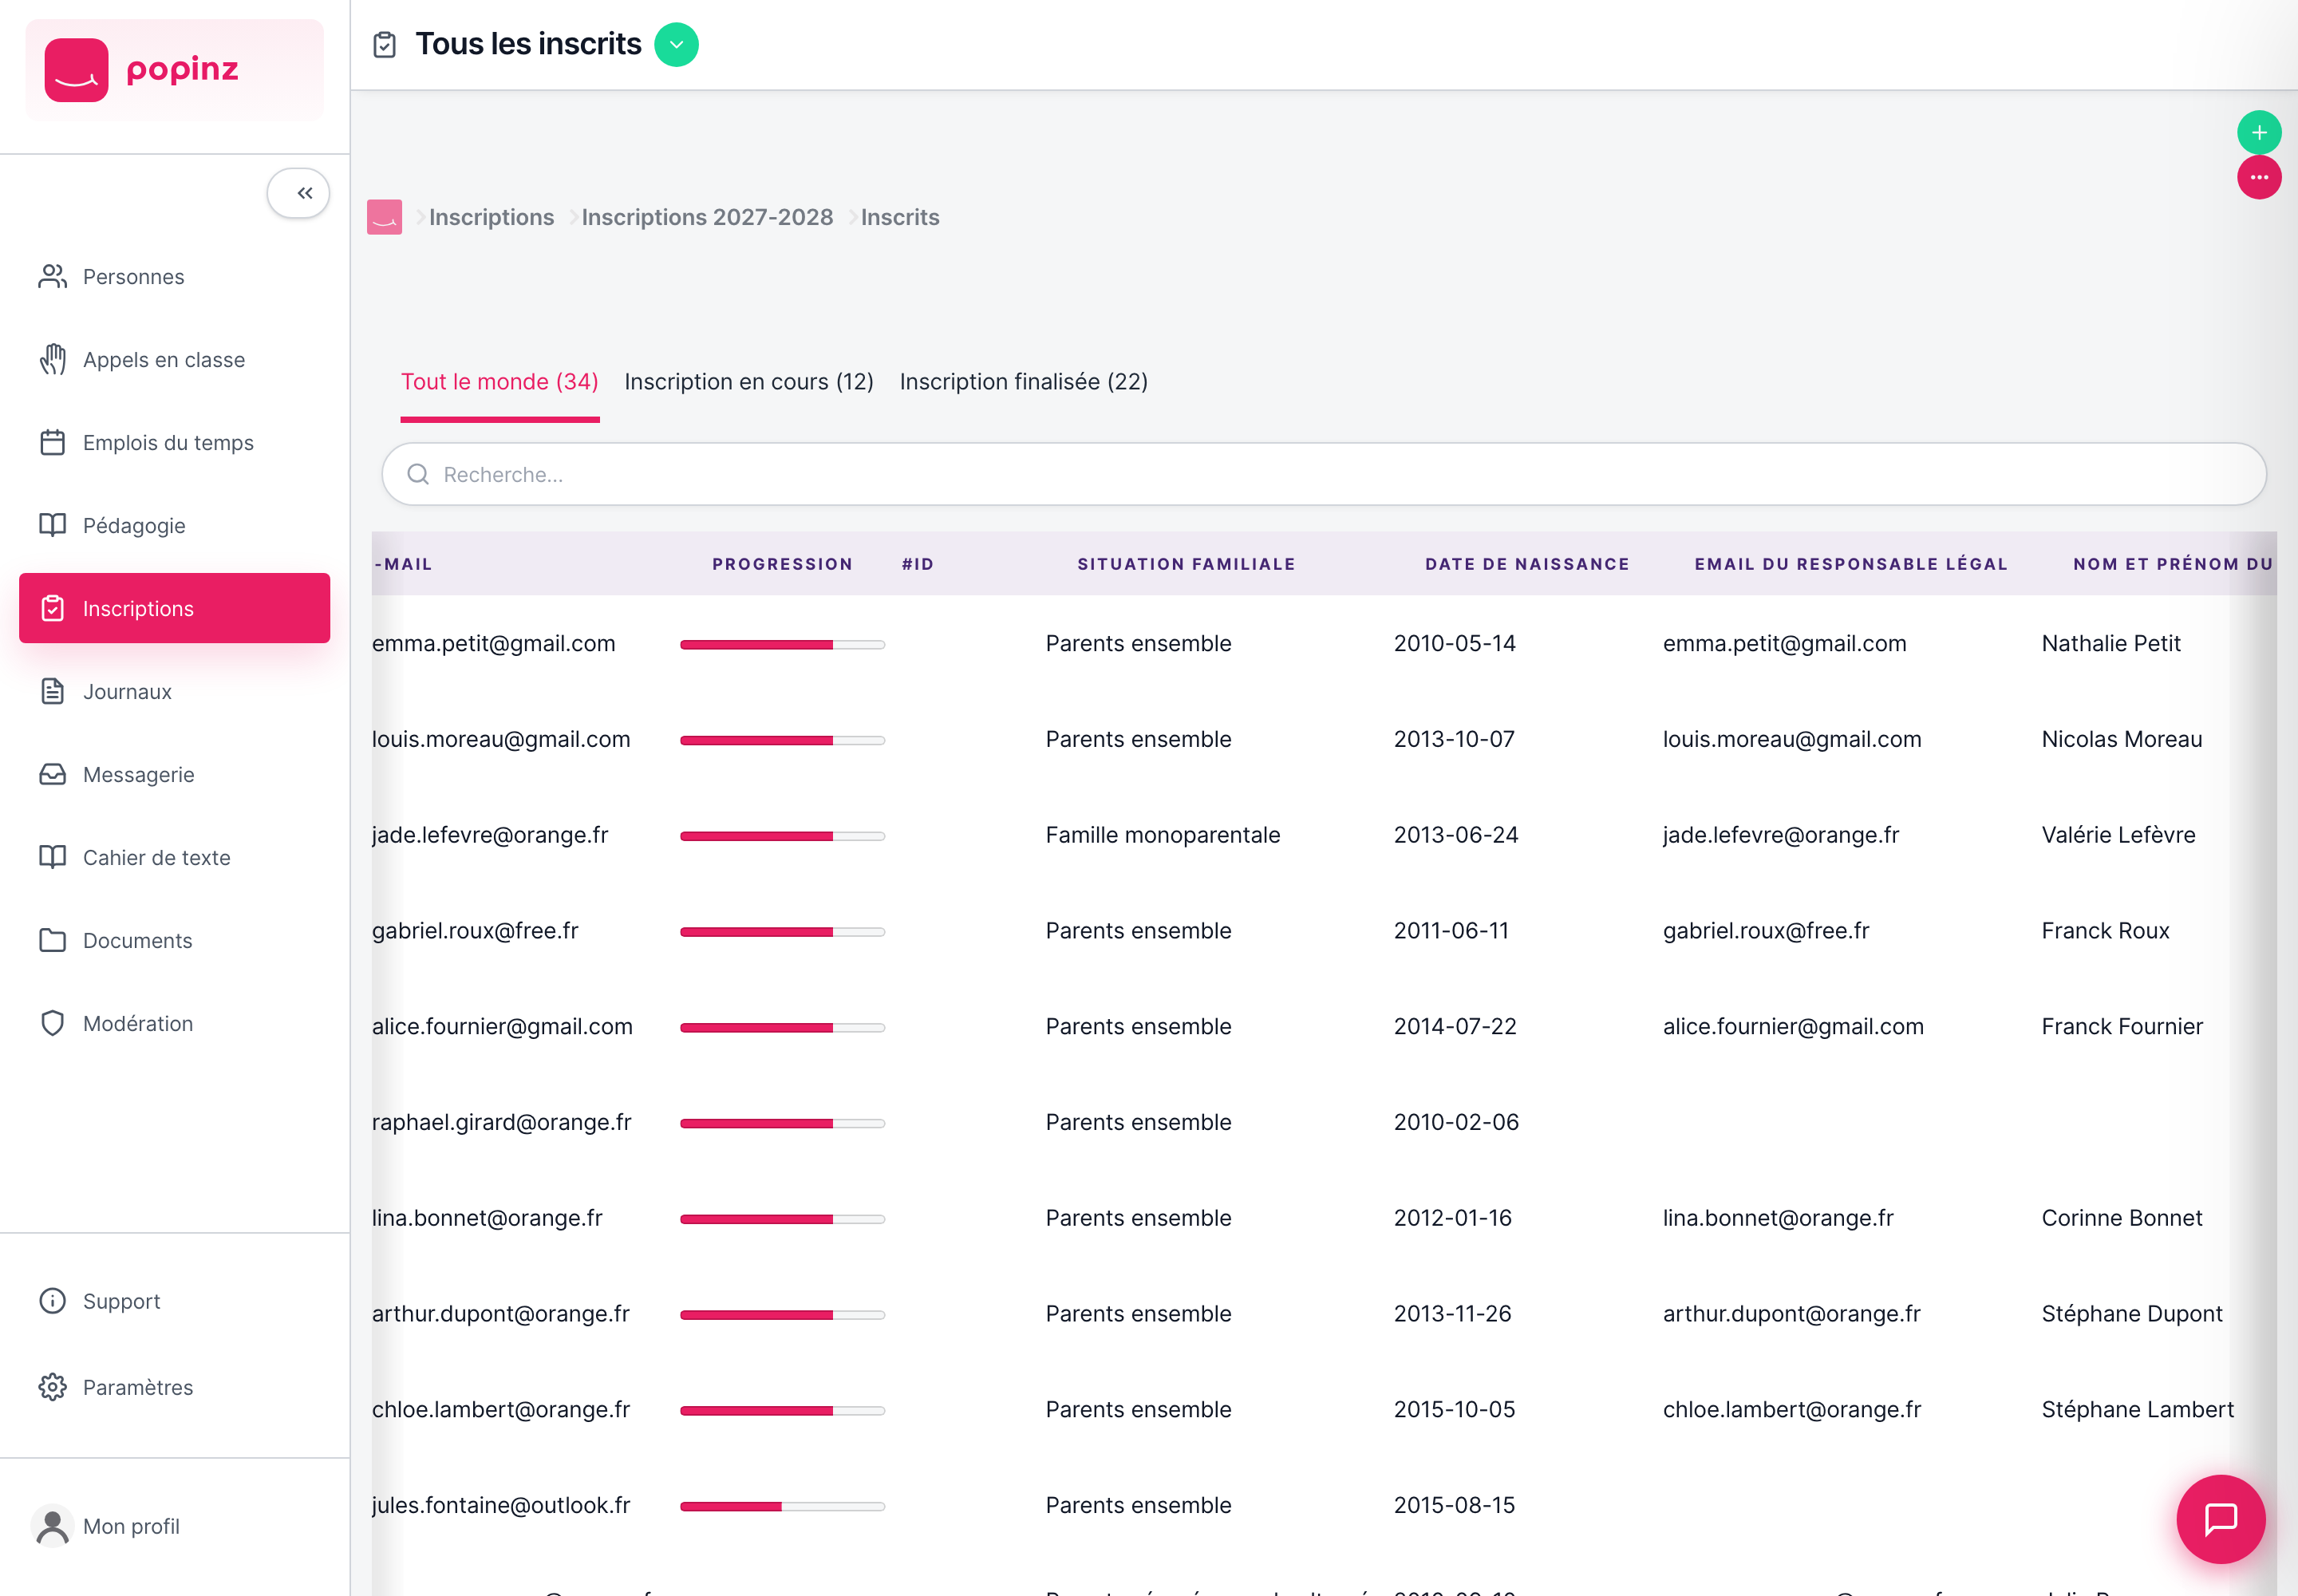
Task: Collapse the sidebar with double chevron
Action: 298,193
